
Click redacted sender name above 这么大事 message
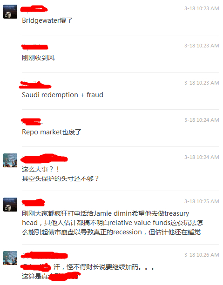tap(44, 159)
